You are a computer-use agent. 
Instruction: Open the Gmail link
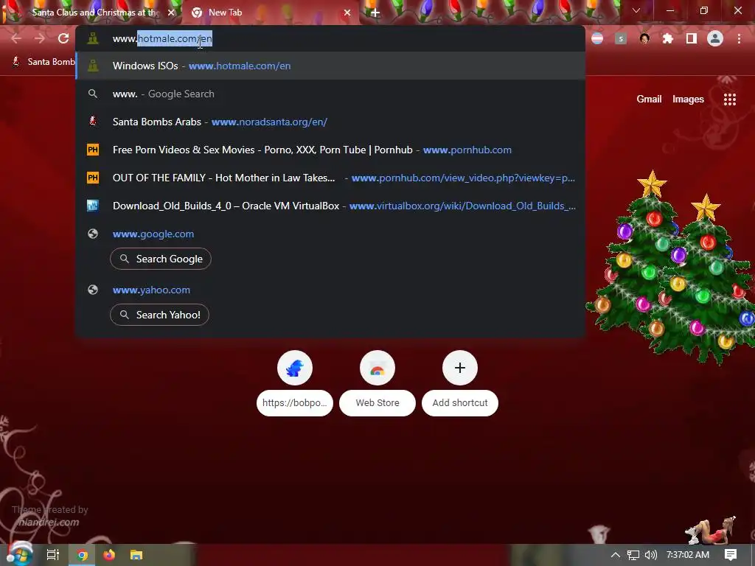click(649, 99)
